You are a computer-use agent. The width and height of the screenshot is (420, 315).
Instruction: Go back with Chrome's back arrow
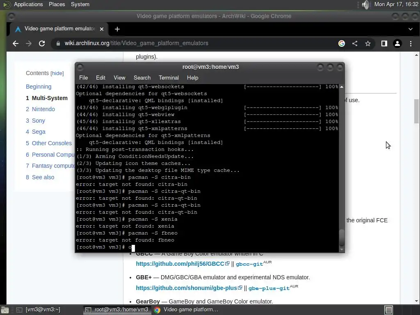(x=16, y=43)
